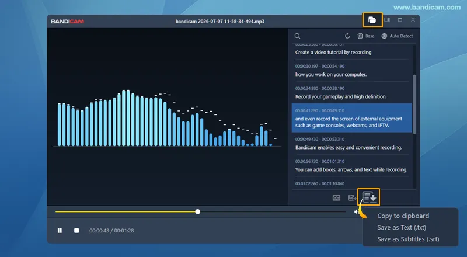Open the Auto Detect language selector
The width and height of the screenshot is (467, 257).
click(397, 36)
